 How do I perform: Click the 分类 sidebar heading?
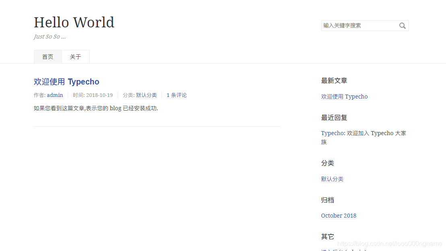point(327,163)
